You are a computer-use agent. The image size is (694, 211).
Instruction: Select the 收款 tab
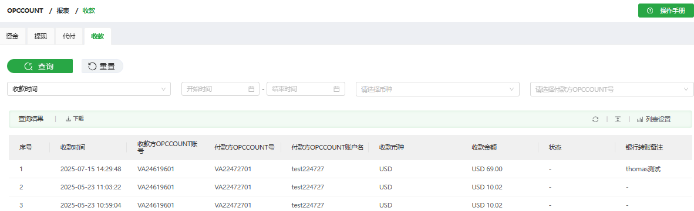97,37
